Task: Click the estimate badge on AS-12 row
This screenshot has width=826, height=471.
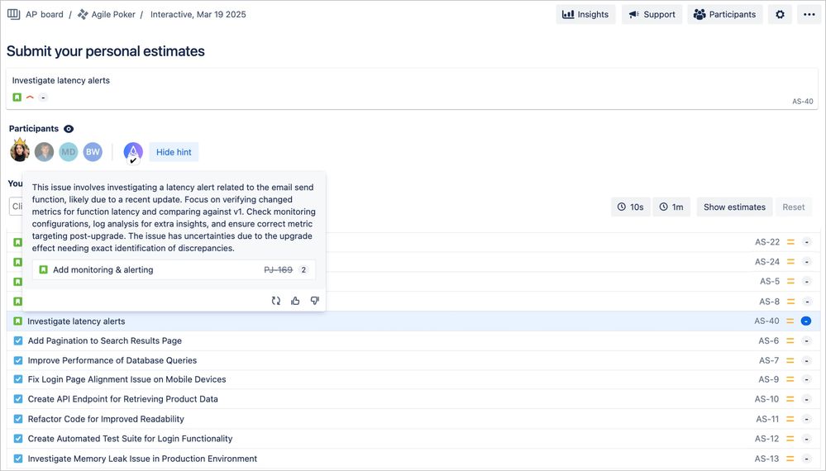Action: pyautogui.click(x=806, y=439)
